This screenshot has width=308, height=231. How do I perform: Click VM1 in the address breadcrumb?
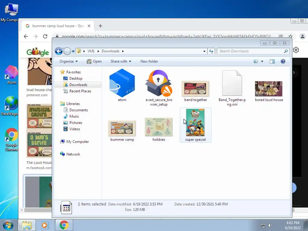click(x=91, y=51)
